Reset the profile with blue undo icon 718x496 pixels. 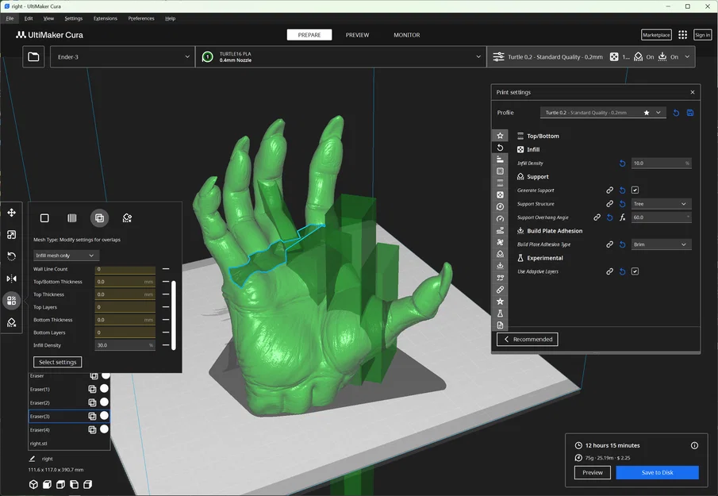pyautogui.click(x=676, y=113)
